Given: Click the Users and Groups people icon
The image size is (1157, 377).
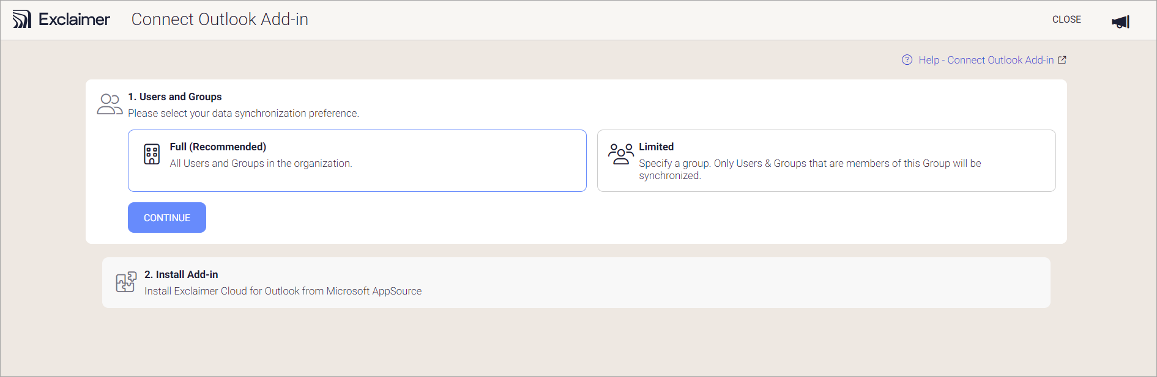Looking at the screenshot, I should 110,104.
